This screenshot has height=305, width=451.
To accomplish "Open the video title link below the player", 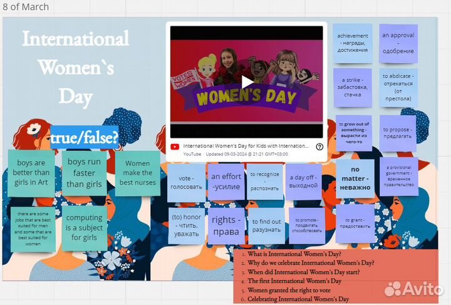I will point(246,146).
